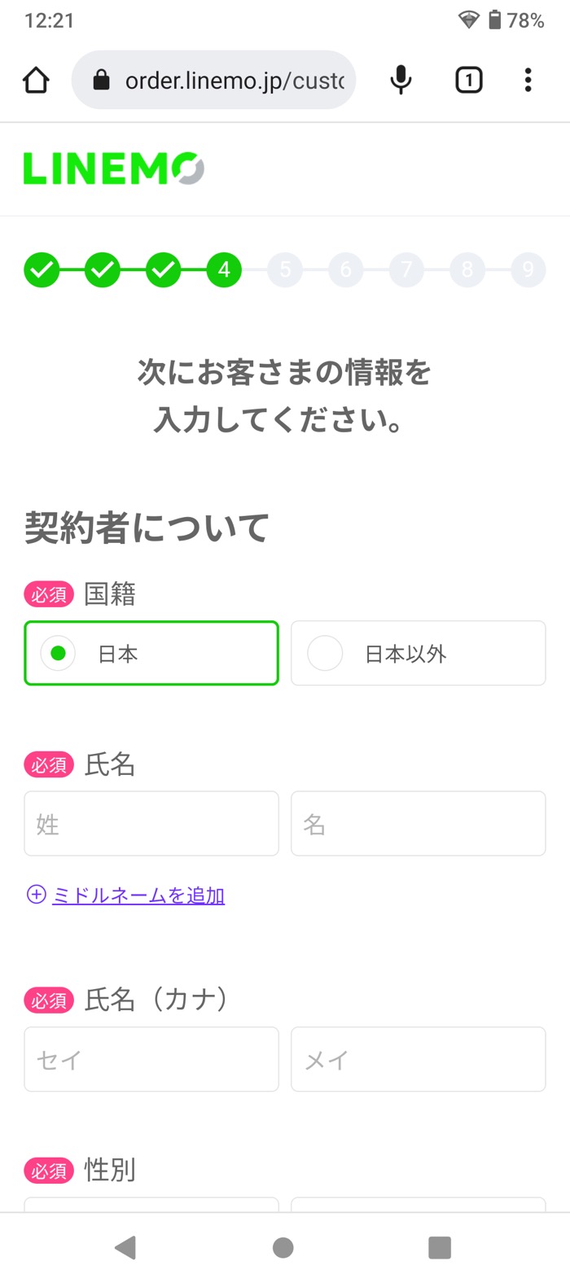This screenshot has width=570, height=1283.
Task: Tap the LINEMO logo
Action: (112, 169)
